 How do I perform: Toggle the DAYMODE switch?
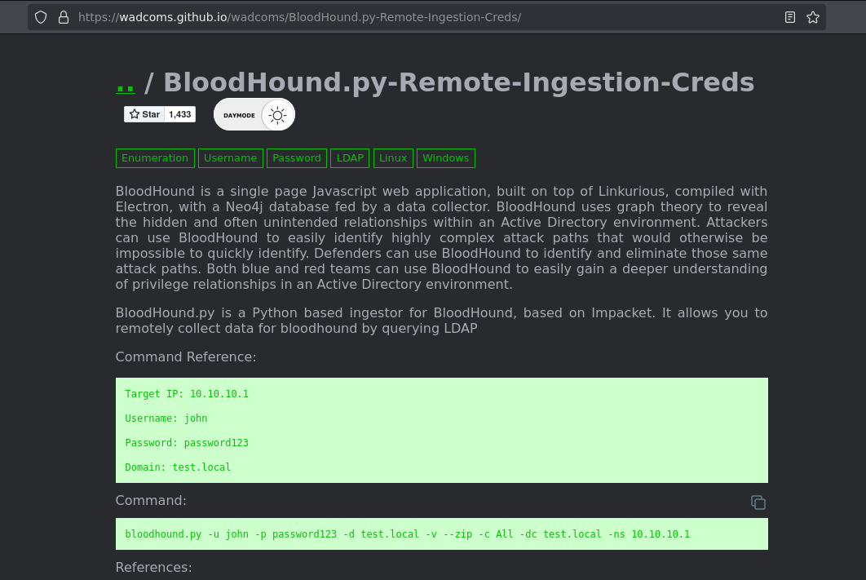(254, 115)
